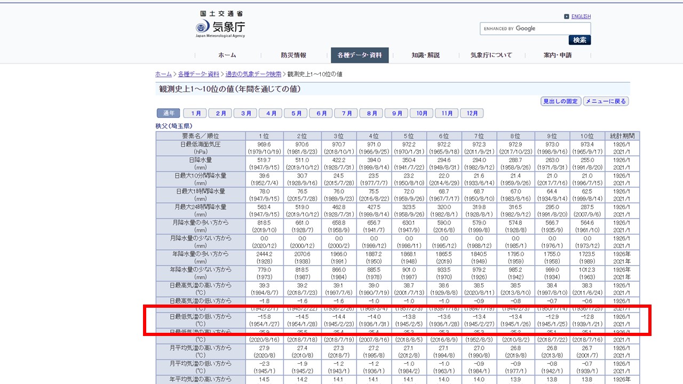Click the メニューに戻る button

click(606, 101)
